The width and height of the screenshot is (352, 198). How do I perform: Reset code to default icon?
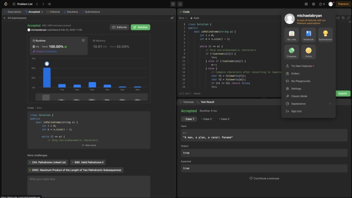click(343, 18)
